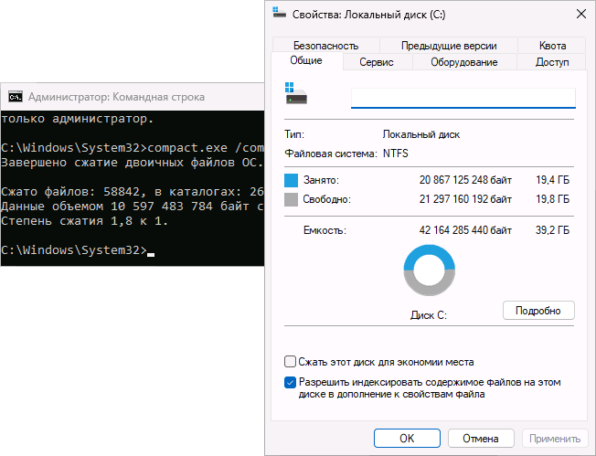Switch to the Сервис tab
This screenshot has width=596, height=456.
tap(377, 62)
